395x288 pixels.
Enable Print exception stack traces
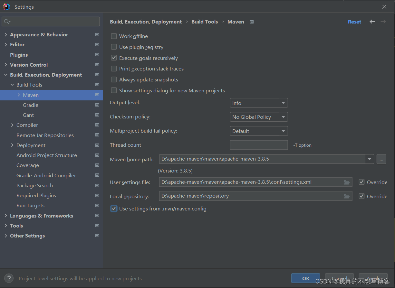point(114,69)
